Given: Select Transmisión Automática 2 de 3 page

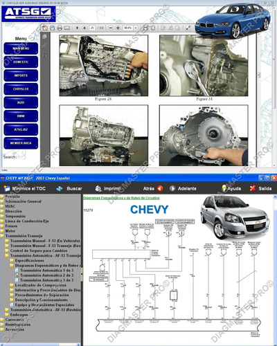Looking at the screenshot, I should 44,275.
